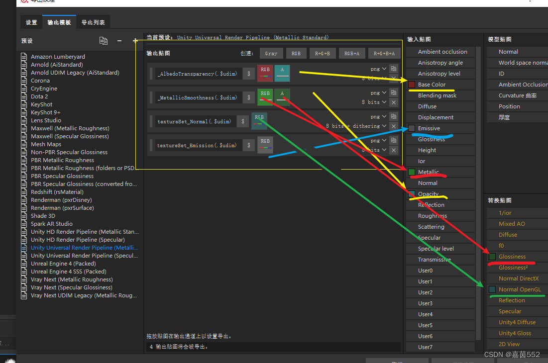The width and height of the screenshot is (548, 363).
Task: Click the RGB+A create button
Action: click(x=352, y=53)
